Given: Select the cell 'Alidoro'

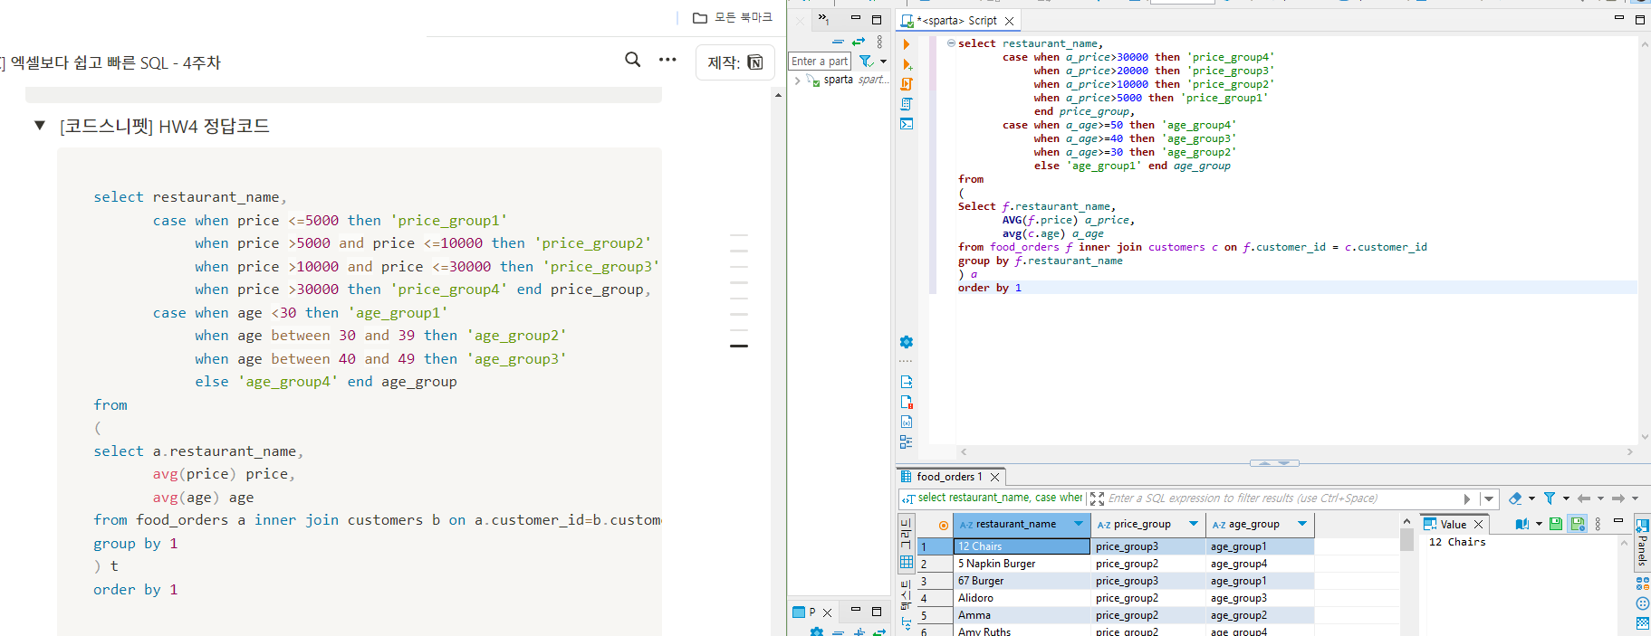Looking at the screenshot, I should [1022, 598].
